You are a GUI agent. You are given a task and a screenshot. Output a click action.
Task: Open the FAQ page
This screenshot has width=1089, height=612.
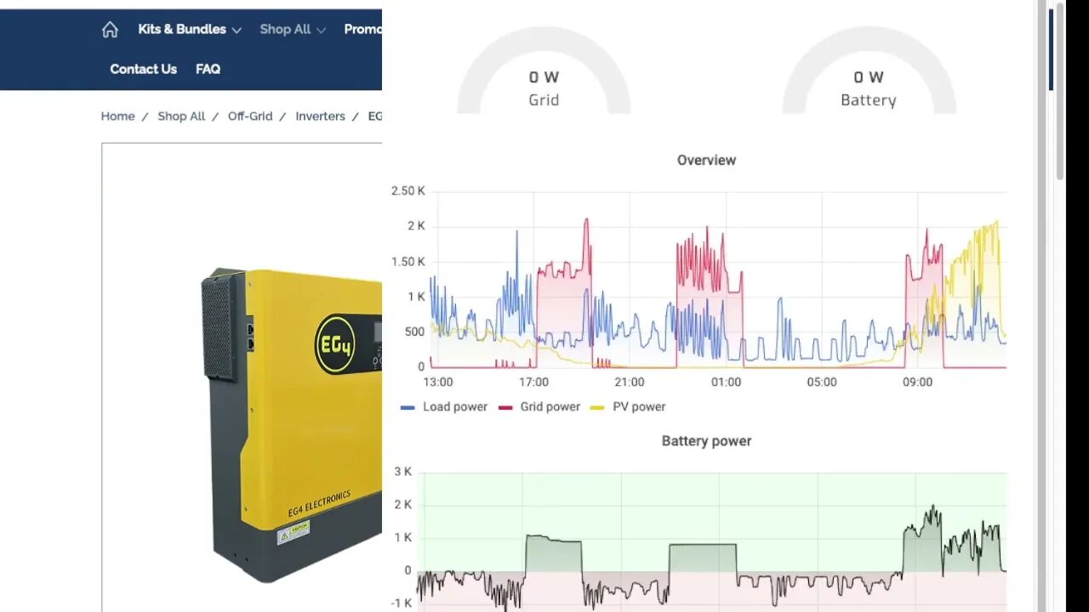coord(208,69)
